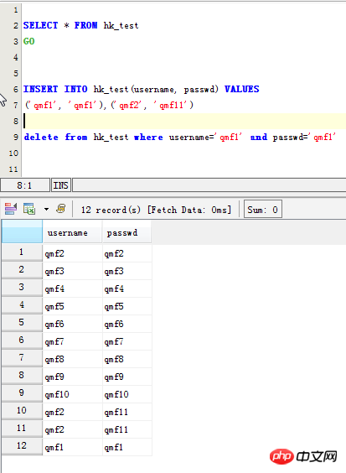This screenshot has width=346, height=473.
Task: Click the php中文网 logo
Action: 303,456
